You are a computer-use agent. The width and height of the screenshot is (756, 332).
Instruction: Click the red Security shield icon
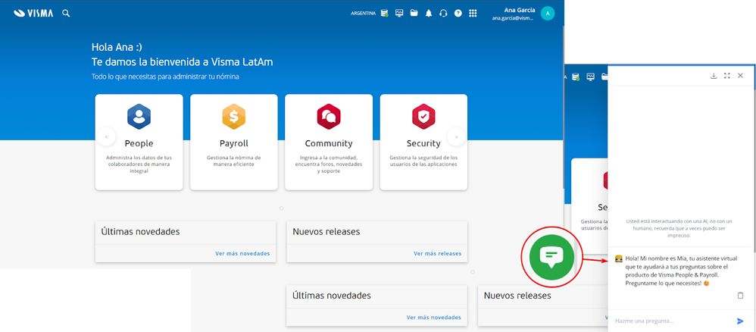pos(423,117)
